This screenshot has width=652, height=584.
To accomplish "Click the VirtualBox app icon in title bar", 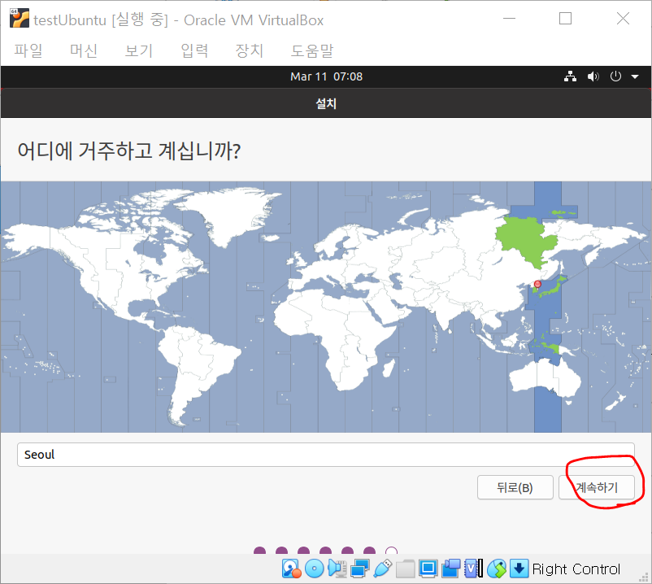I will (x=20, y=19).
